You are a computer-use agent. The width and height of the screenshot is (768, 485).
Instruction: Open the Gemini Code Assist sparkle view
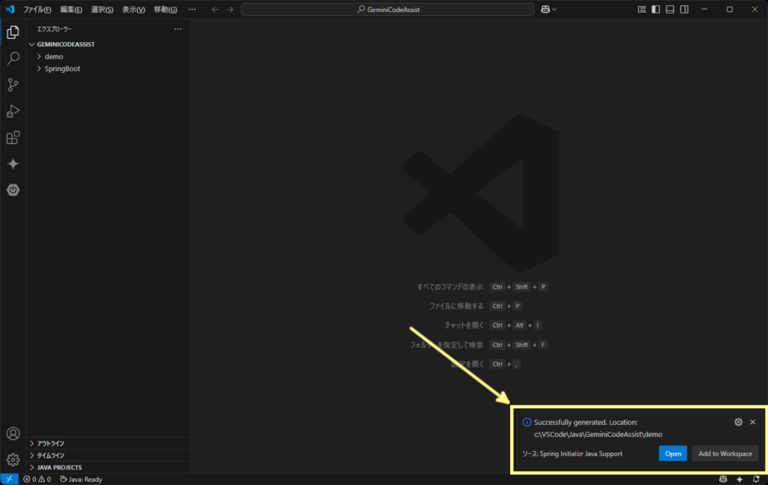tap(13, 163)
